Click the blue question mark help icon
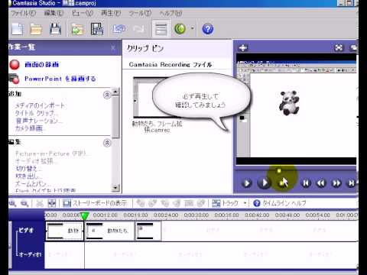 (208, 29)
